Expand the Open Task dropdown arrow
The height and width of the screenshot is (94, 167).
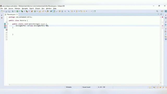point(45,11)
